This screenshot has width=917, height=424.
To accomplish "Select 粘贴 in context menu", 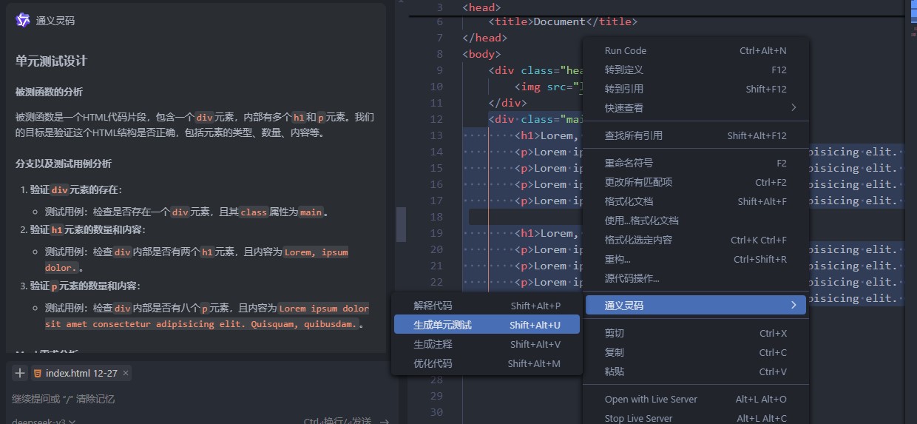I will 696,371.
